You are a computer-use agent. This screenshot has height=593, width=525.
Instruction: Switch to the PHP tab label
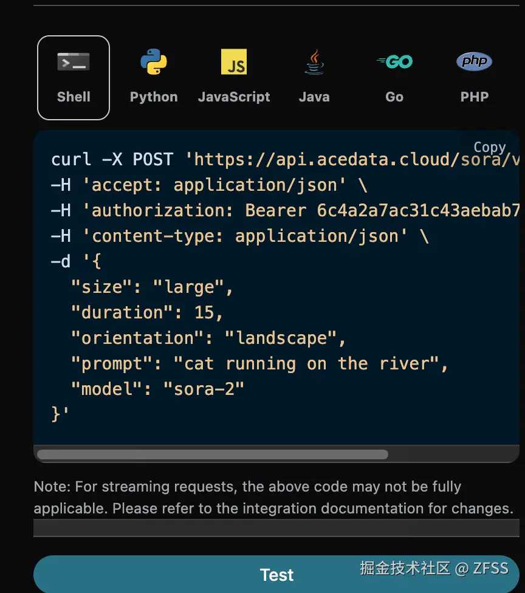click(475, 97)
